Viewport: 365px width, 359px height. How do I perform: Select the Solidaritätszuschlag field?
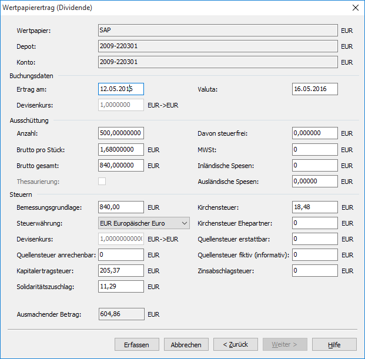coord(121,287)
